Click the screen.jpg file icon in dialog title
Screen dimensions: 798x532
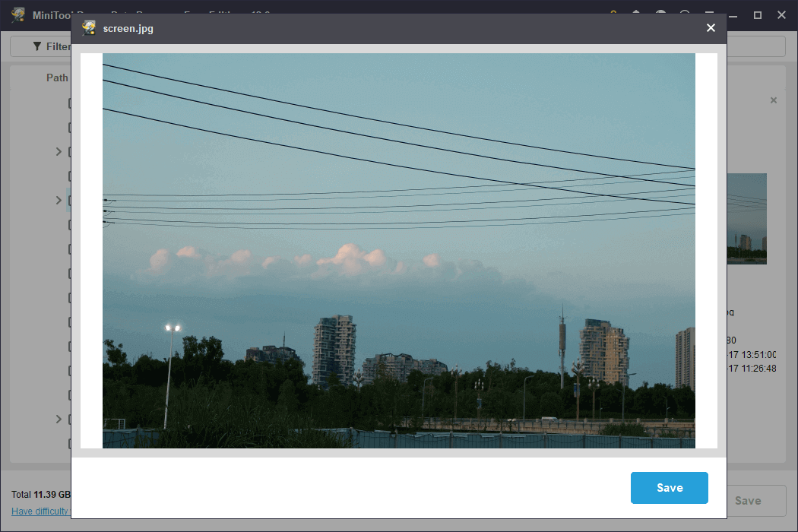[x=87, y=27]
